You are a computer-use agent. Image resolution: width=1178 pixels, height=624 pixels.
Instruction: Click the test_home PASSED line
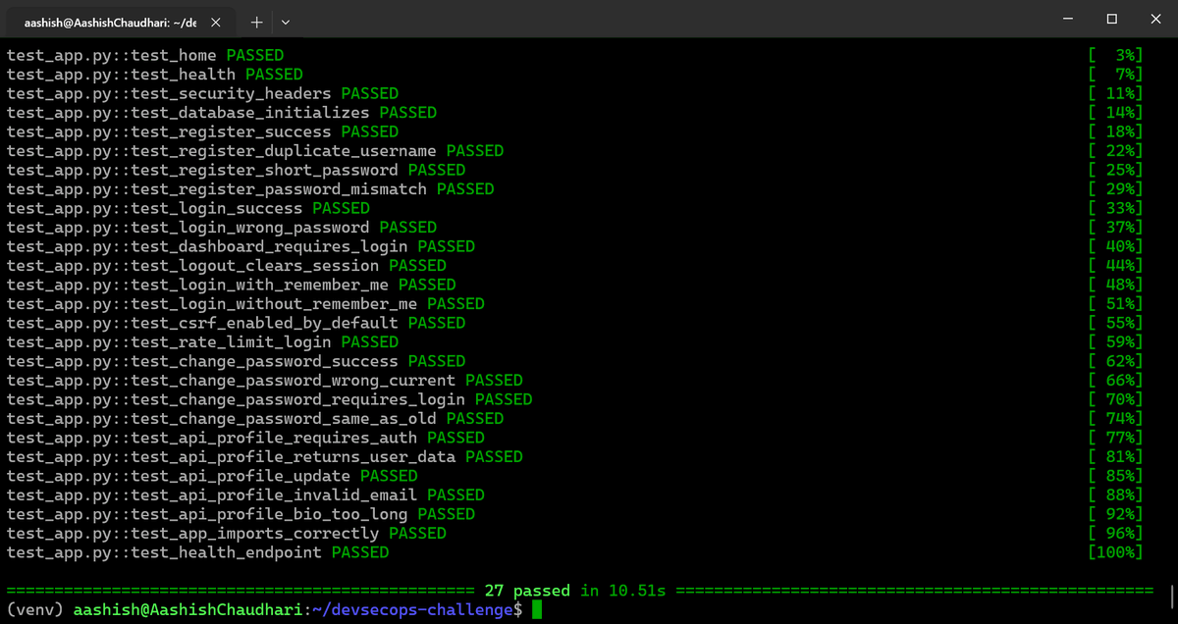point(145,55)
